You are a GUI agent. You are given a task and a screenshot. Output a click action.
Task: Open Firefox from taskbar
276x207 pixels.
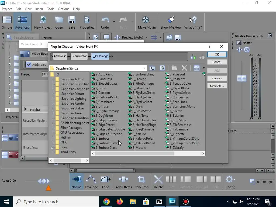click(x=120, y=202)
